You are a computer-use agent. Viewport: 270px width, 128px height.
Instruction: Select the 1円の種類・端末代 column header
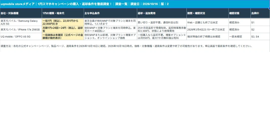pos(63,13)
